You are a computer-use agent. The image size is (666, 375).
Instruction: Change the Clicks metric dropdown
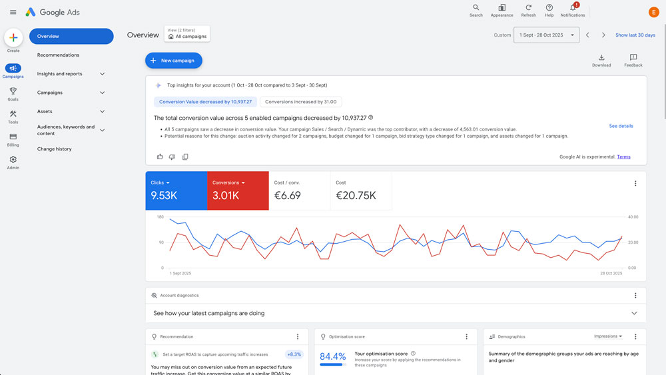(160, 183)
